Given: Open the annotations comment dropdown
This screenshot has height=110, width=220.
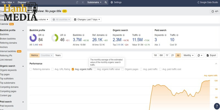Looking at the screenshot, I should coord(200,55).
